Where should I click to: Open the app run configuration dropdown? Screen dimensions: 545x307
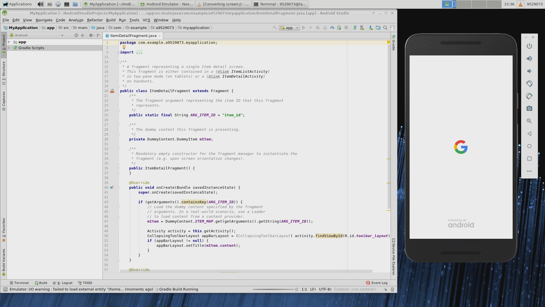click(x=289, y=28)
